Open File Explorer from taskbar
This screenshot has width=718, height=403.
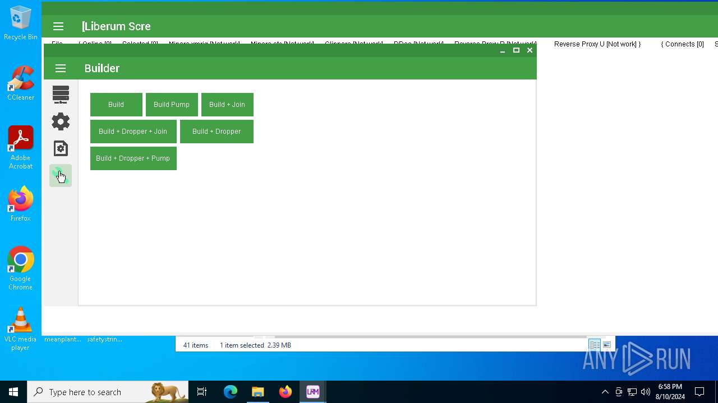pyautogui.click(x=258, y=392)
